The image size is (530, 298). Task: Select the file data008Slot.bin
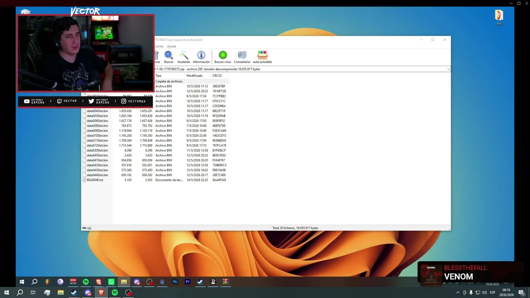pos(97,126)
